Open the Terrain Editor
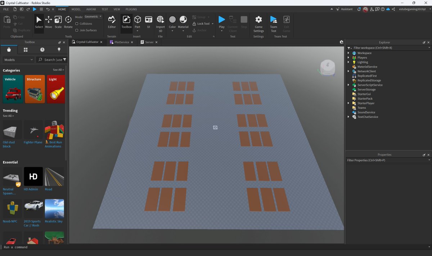The height and width of the screenshot is (256, 432). (x=112, y=22)
